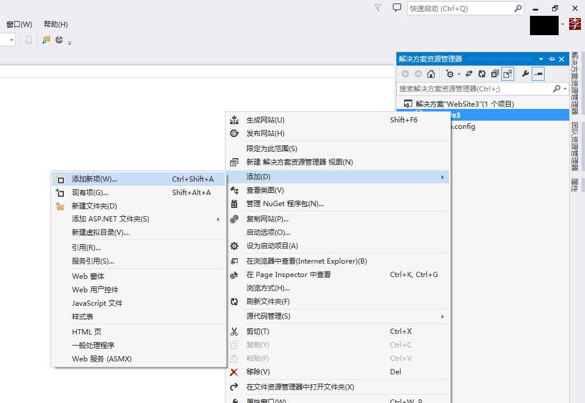This screenshot has width=585, height=403.
Task: Select 现有项(G)... in submenu
Action: click(x=139, y=193)
